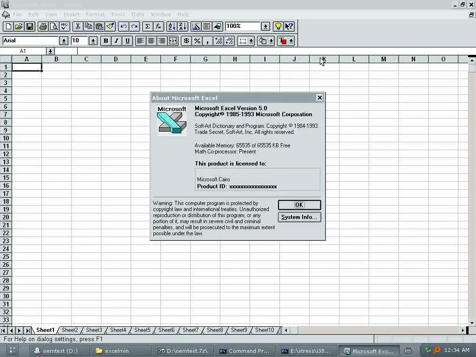
Task: Open the Zoom percentage dropdown arrow
Action: pos(265,26)
